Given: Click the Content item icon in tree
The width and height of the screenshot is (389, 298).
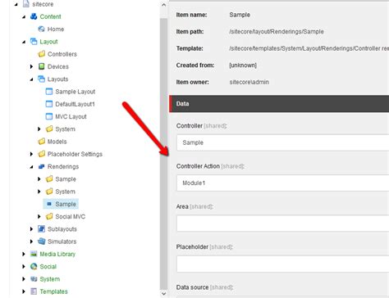Looking at the screenshot, I should [x=34, y=16].
